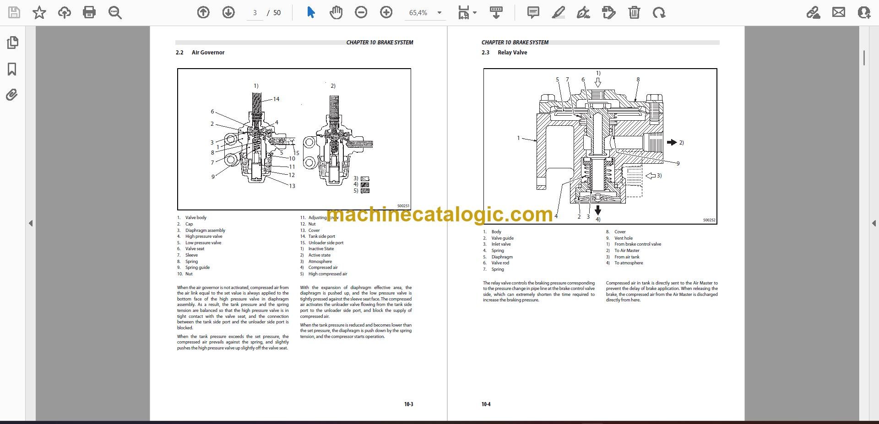Select the "Spring guide" legend entry
Image resolution: width=879 pixels, height=424 pixels.
click(197, 268)
